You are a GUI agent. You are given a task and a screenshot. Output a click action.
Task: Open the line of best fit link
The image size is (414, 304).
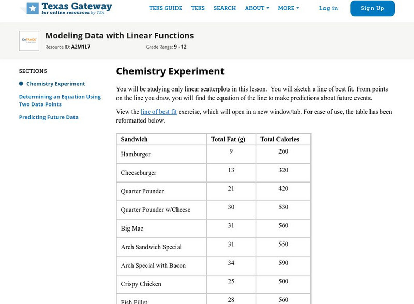click(x=159, y=111)
